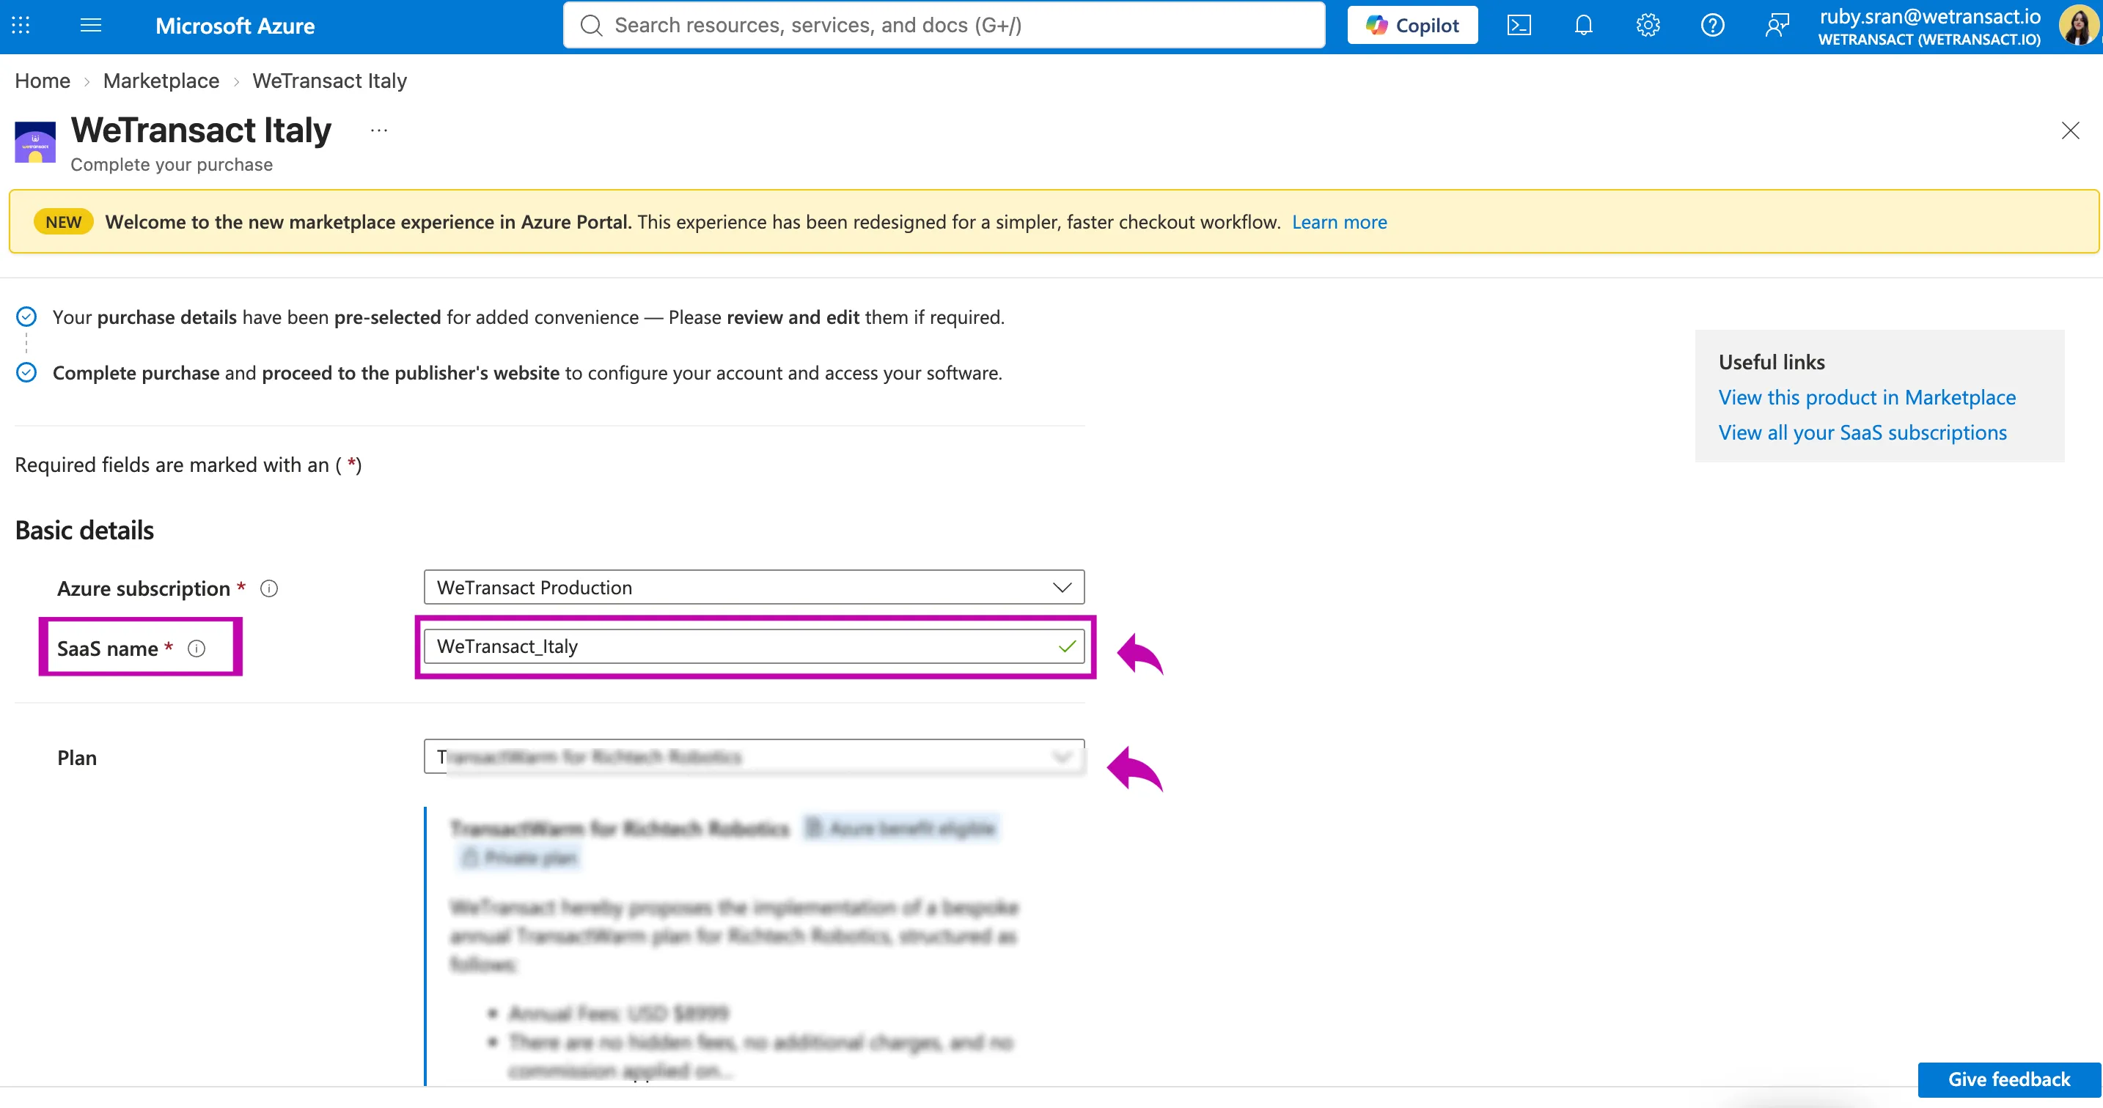Click the search magnifier icon
Image resolution: width=2103 pixels, height=1108 pixels.
(x=591, y=26)
